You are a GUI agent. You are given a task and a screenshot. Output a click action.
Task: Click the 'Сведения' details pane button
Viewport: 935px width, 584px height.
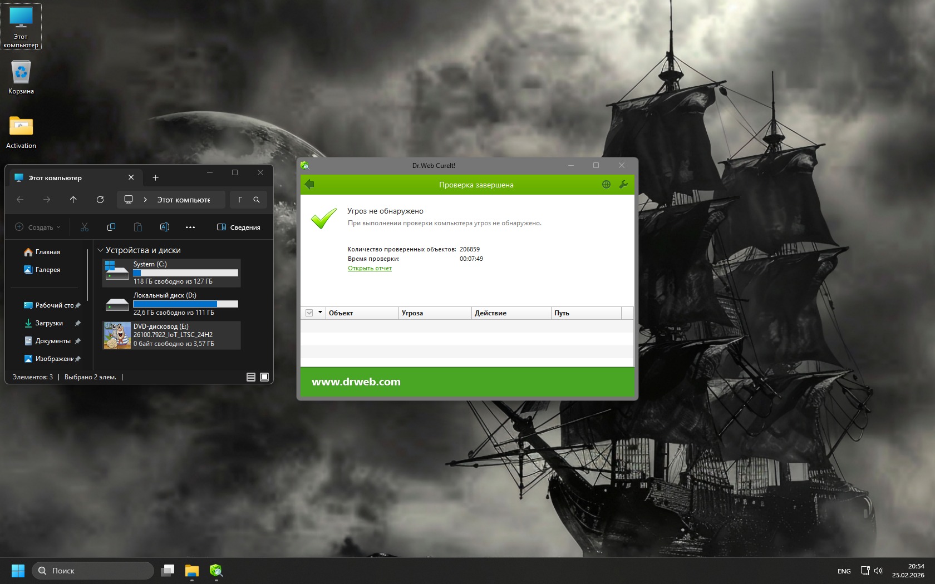238,227
